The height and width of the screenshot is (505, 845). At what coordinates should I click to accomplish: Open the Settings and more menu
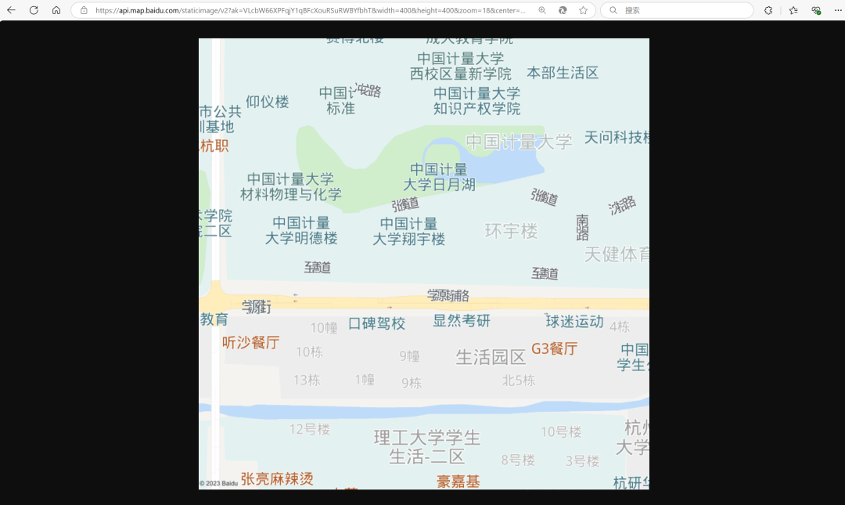(837, 10)
